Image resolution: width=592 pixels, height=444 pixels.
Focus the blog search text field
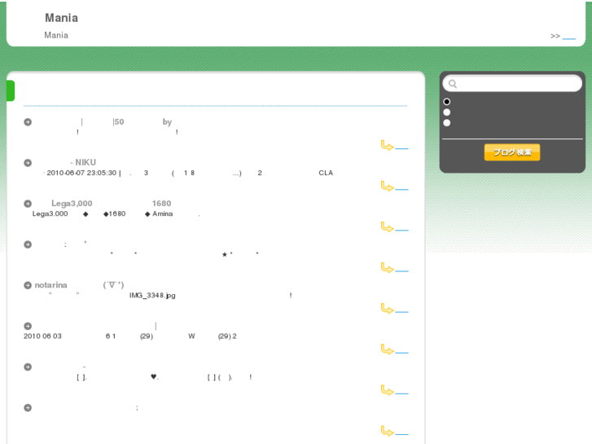point(512,84)
